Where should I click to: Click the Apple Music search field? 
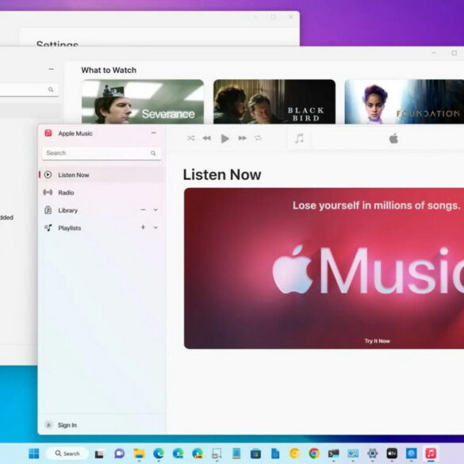(102, 153)
